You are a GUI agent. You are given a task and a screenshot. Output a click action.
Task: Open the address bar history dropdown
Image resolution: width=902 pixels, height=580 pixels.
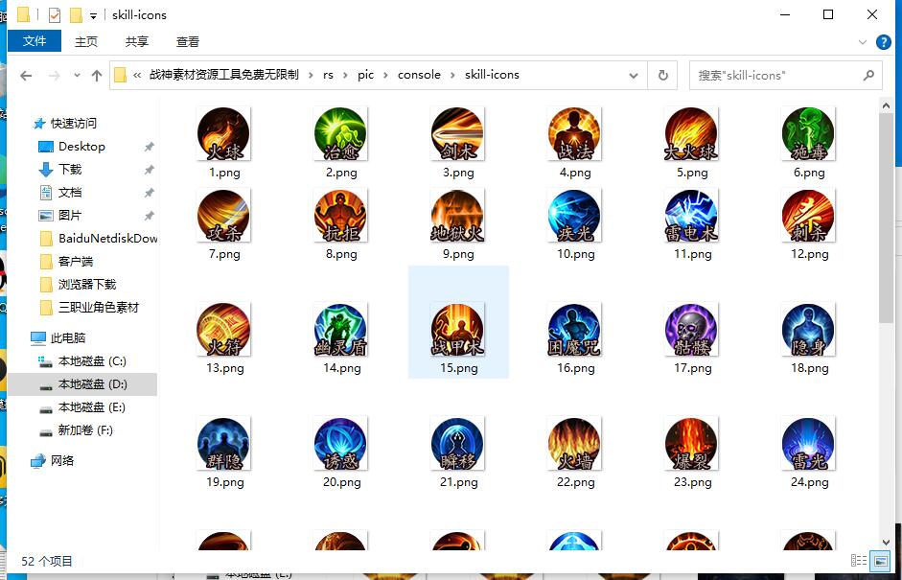[x=634, y=75]
